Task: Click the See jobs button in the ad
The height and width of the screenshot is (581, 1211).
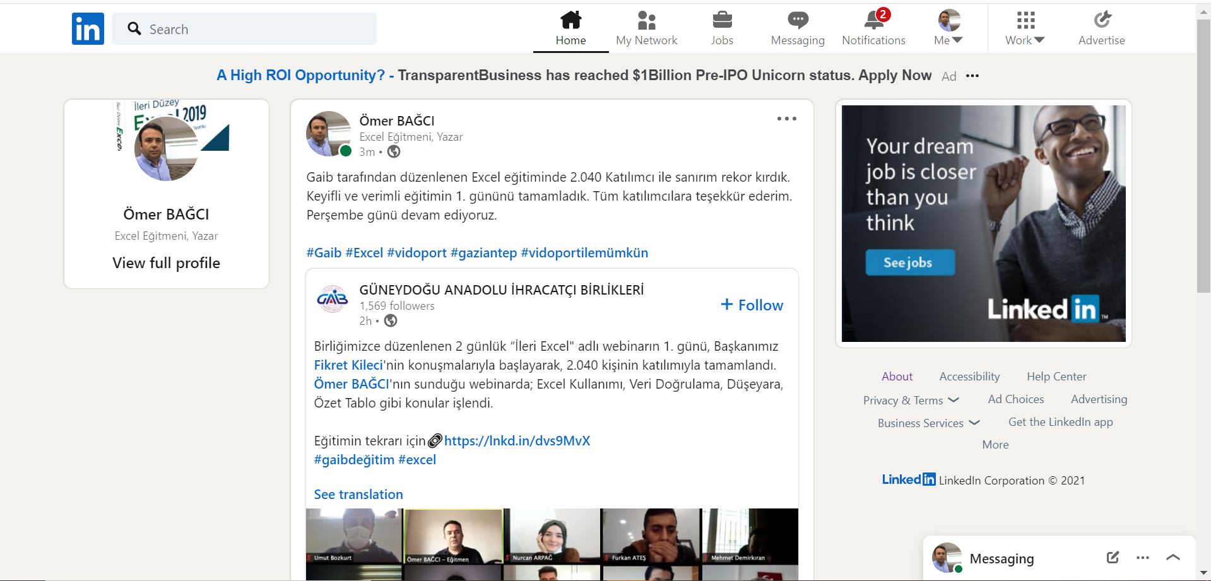Action: point(910,262)
